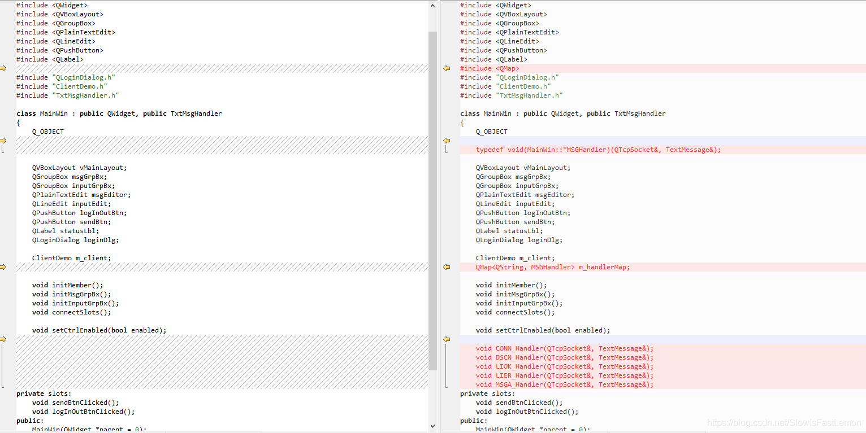This screenshot has width=866, height=433.
Task: Click 'QLineEdit inputEdit;' in the left pane
Action: [x=72, y=204]
